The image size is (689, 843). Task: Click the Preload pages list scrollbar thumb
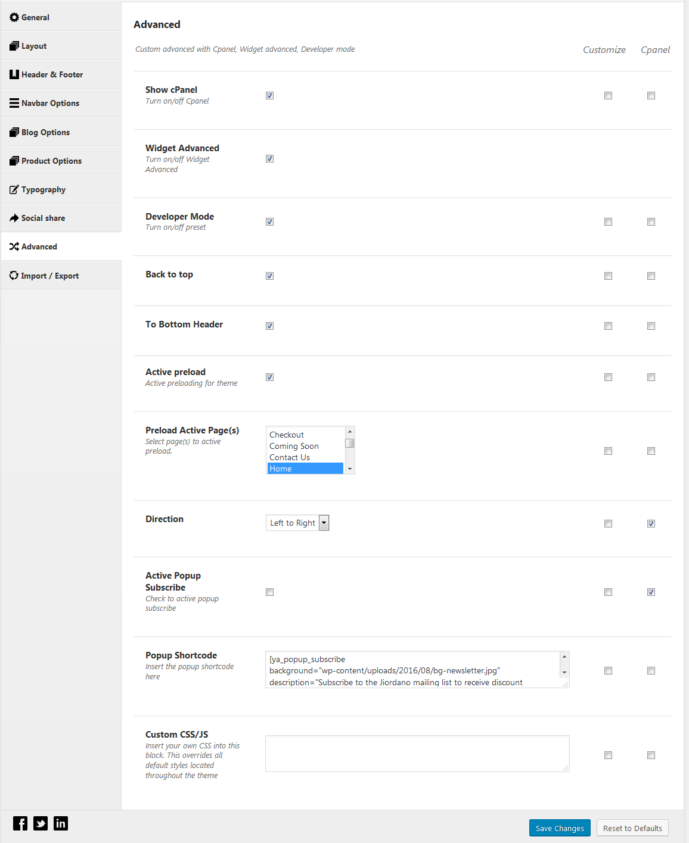pyautogui.click(x=350, y=444)
